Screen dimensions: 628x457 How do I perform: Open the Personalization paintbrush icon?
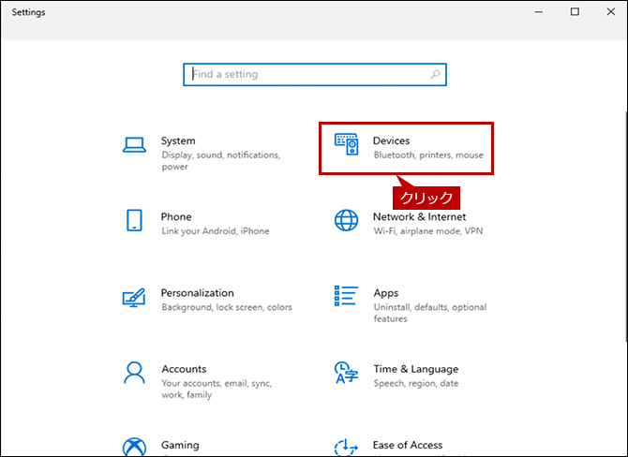(x=134, y=297)
